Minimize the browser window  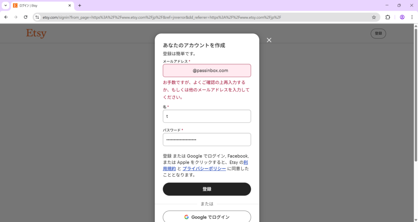[x=387, y=5]
